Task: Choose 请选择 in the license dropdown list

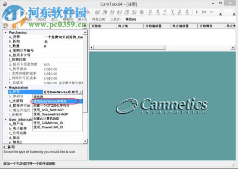Action: click(58, 97)
